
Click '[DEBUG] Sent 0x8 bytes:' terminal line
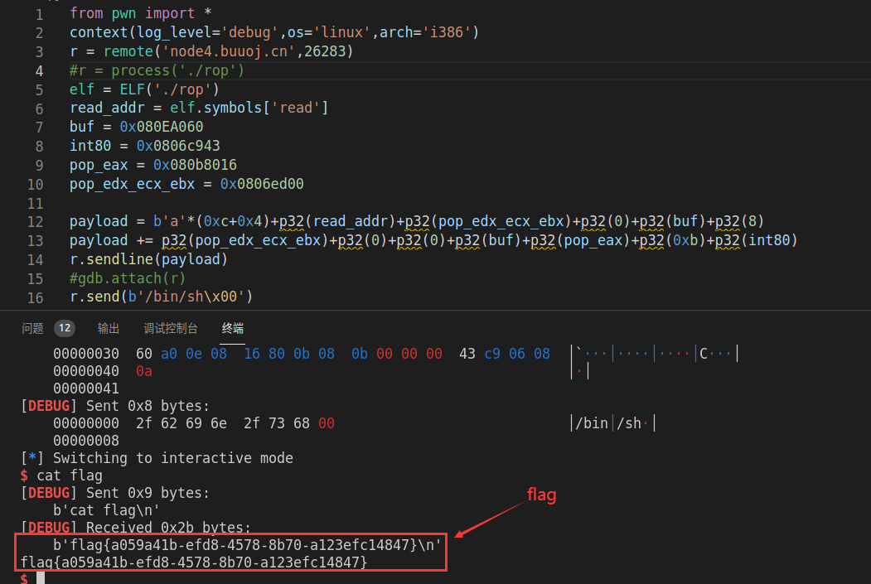115,406
